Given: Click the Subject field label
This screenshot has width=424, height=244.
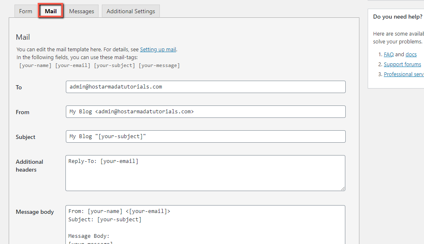Looking at the screenshot, I should 25,137.
